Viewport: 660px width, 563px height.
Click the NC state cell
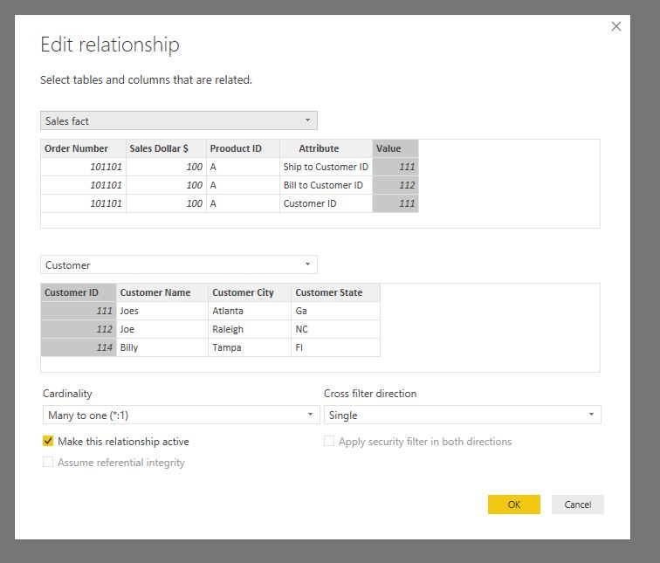(335, 329)
